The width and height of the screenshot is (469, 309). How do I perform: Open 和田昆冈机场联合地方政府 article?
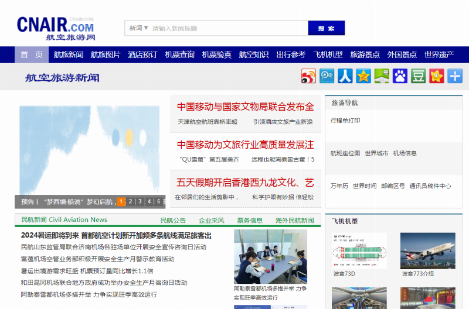pos(104,283)
